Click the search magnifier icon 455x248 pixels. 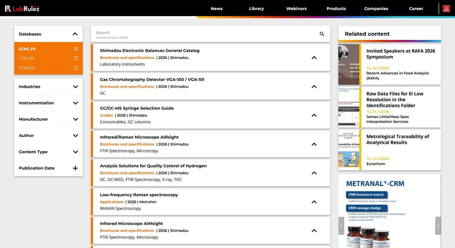322,34
